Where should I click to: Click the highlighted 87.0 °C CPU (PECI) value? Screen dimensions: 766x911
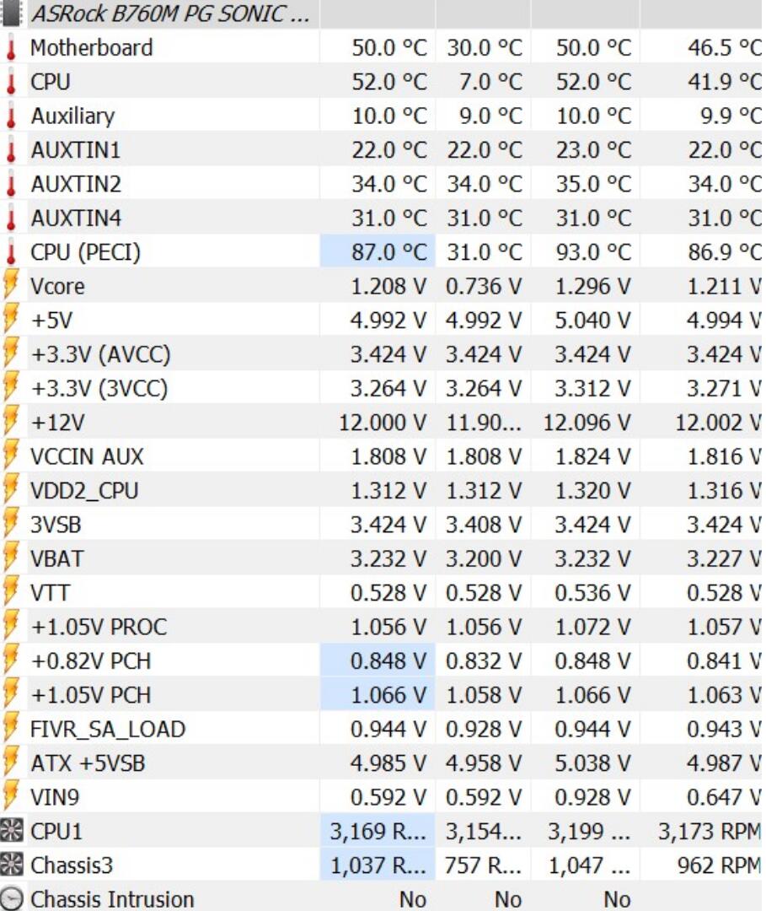tap(388, 252)
